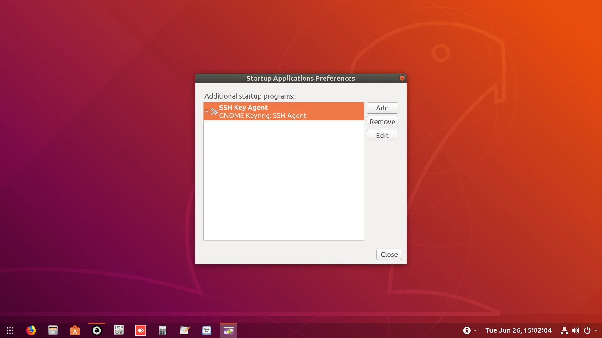Open the GNOME Tweaks dock icon

[x=119, y=330]
